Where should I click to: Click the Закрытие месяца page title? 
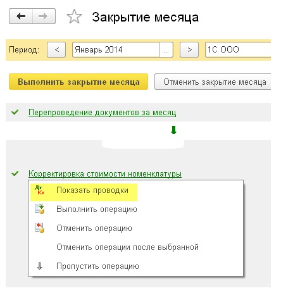(x=145, y=17)
